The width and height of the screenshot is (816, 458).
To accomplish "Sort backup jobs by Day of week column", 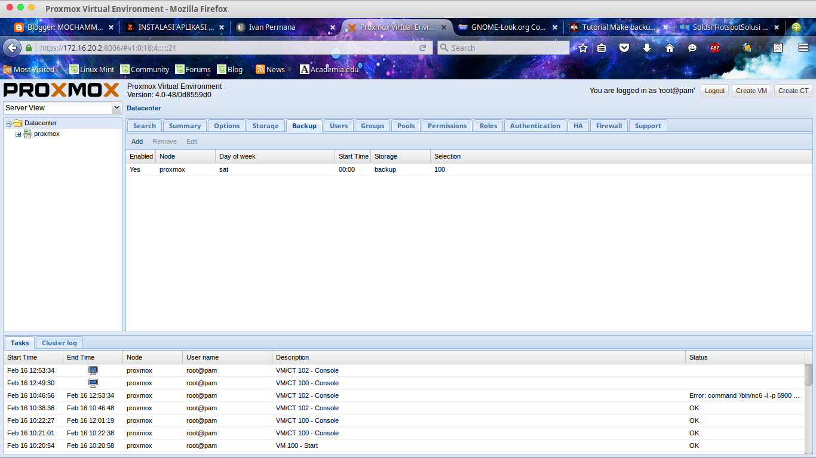I will coord(275,156).
